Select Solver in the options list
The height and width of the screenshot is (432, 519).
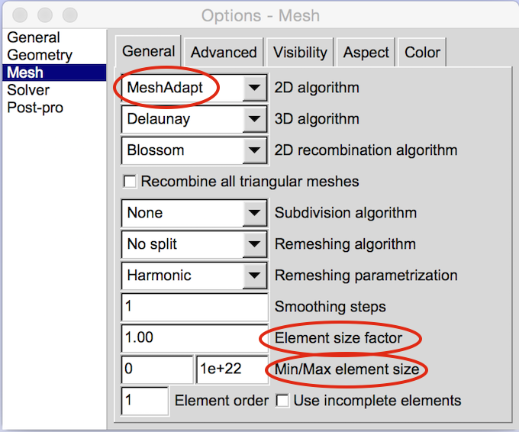pyautogui.click(x=28, y=90)
